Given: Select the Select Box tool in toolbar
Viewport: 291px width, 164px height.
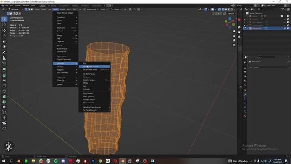Looking at the screenshot, I should [4, 19].
